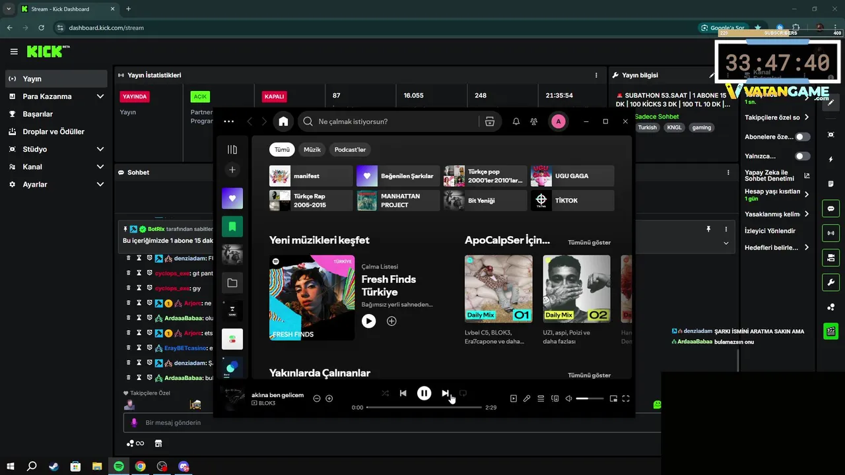The height and width of the screenshot is (475, 845).
Task: Expand the Stüdyo menu chevron
Action: (100, 149)
